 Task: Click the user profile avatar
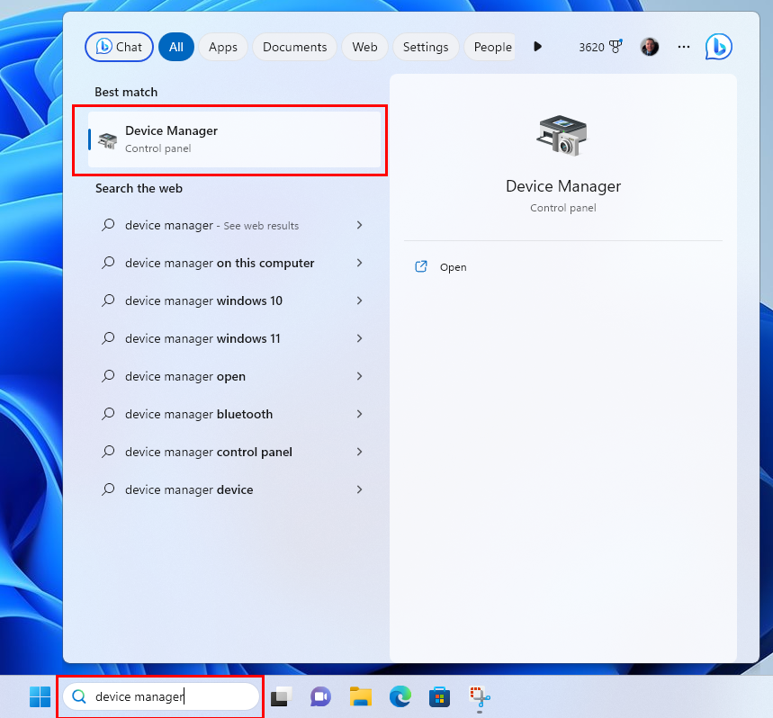pos(649,47)
